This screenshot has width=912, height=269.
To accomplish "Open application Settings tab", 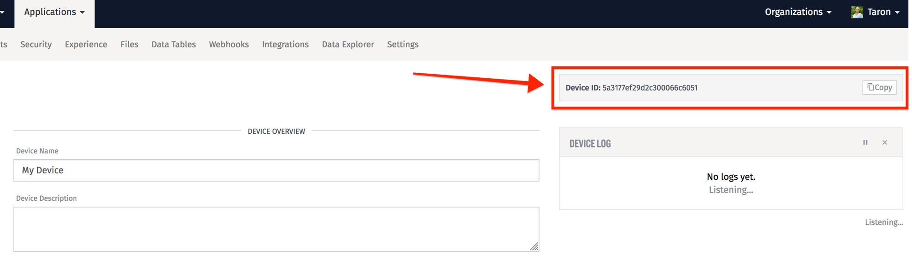I will point(403,45).
